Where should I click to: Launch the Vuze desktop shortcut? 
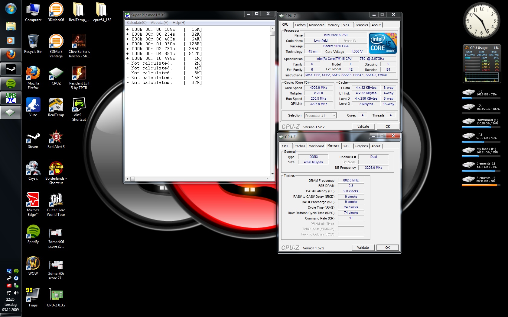[33, 107]
